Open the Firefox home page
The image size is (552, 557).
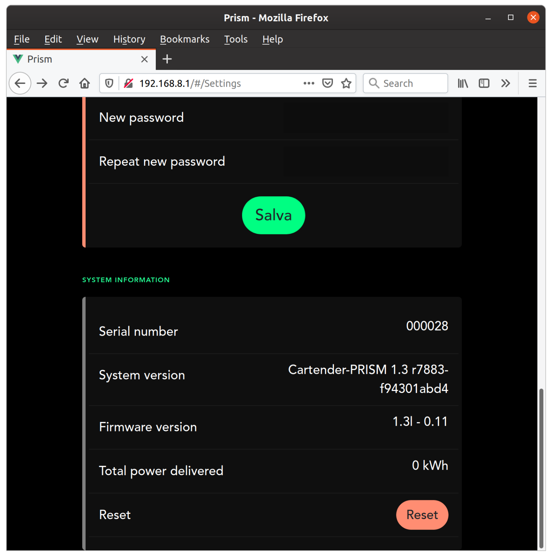(85, 83)
